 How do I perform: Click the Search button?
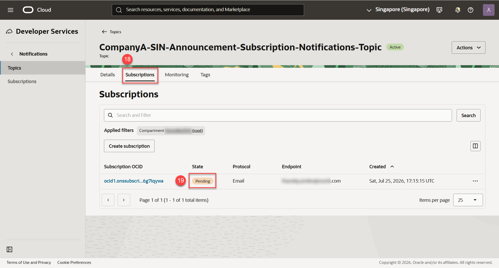468,115
